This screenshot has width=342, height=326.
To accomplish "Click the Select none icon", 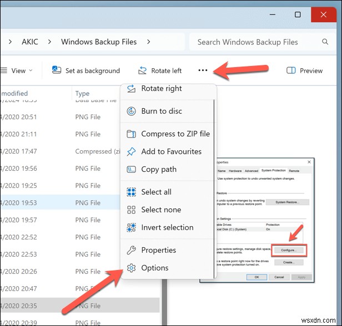I will 131,210.
